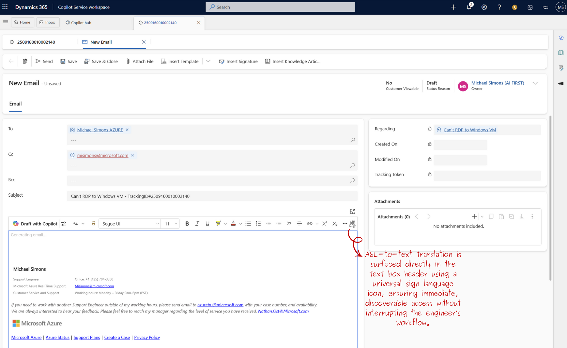
Task: Click the Send button
Action: coord(44,61)
